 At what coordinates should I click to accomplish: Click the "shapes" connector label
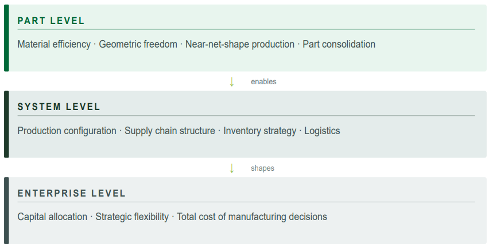(262, 168)
